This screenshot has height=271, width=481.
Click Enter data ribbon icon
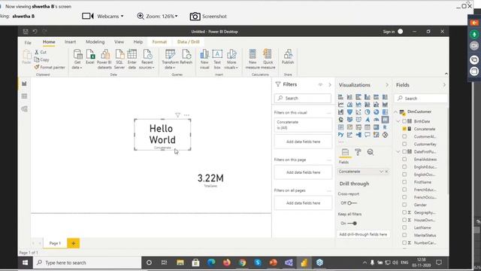(x=132, y=59)
